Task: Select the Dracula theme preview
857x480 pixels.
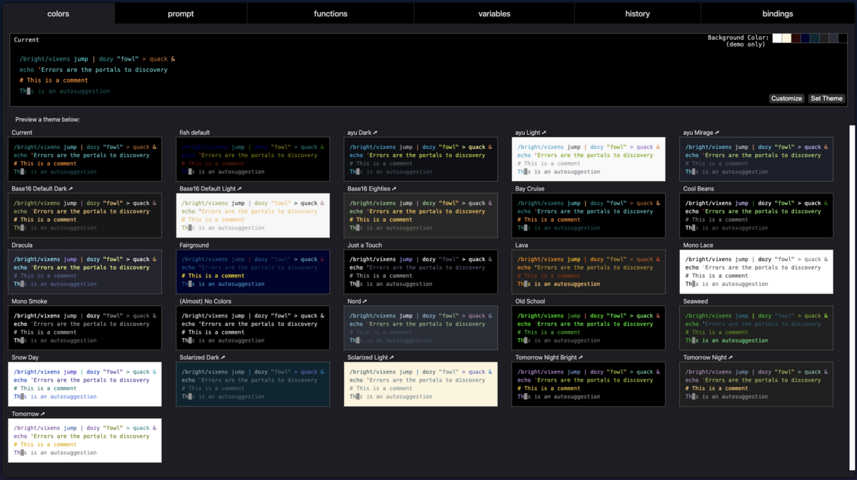Action: point(85,272)
